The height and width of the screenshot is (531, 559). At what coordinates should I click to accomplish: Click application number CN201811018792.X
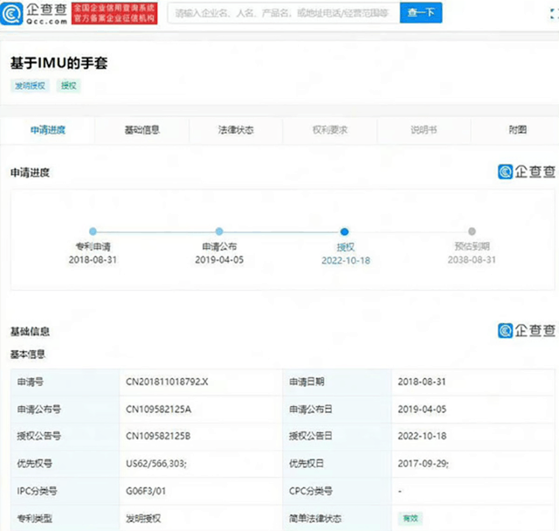pos(167,382)
